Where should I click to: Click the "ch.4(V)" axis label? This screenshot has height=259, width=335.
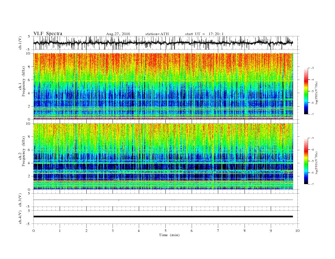pos(20,217)
